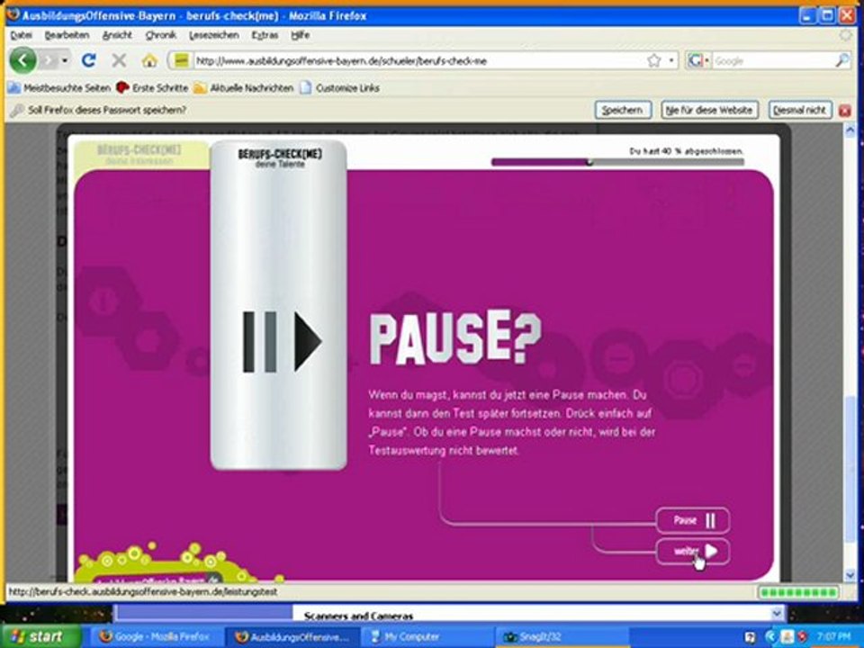Close the password notification bar

845,111
